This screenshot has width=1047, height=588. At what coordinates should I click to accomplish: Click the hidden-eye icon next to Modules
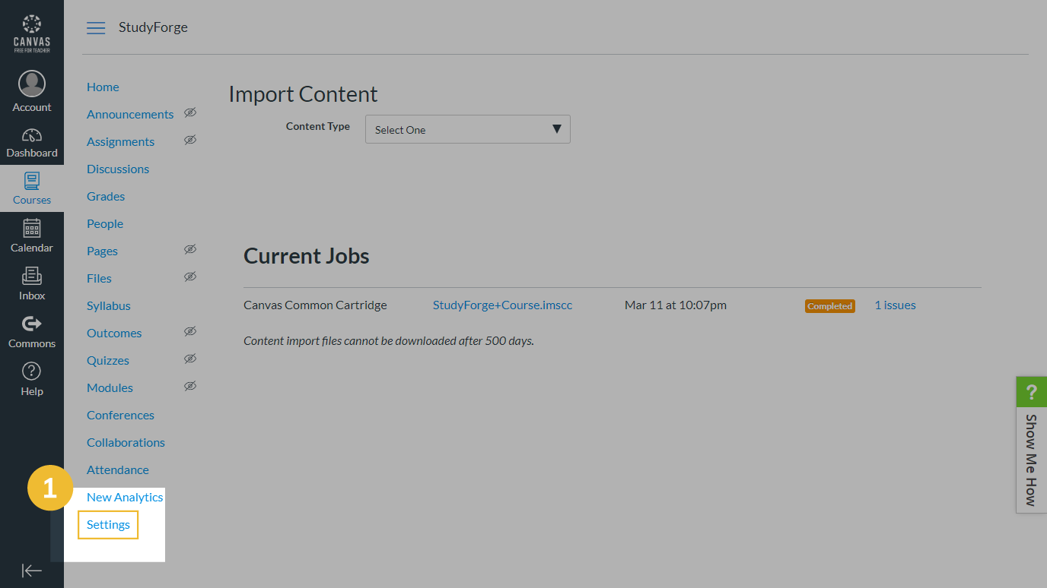point(190,387)
